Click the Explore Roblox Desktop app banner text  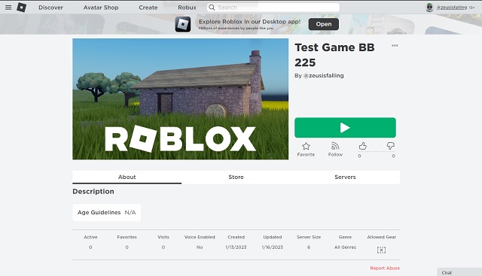click(249, 22)
